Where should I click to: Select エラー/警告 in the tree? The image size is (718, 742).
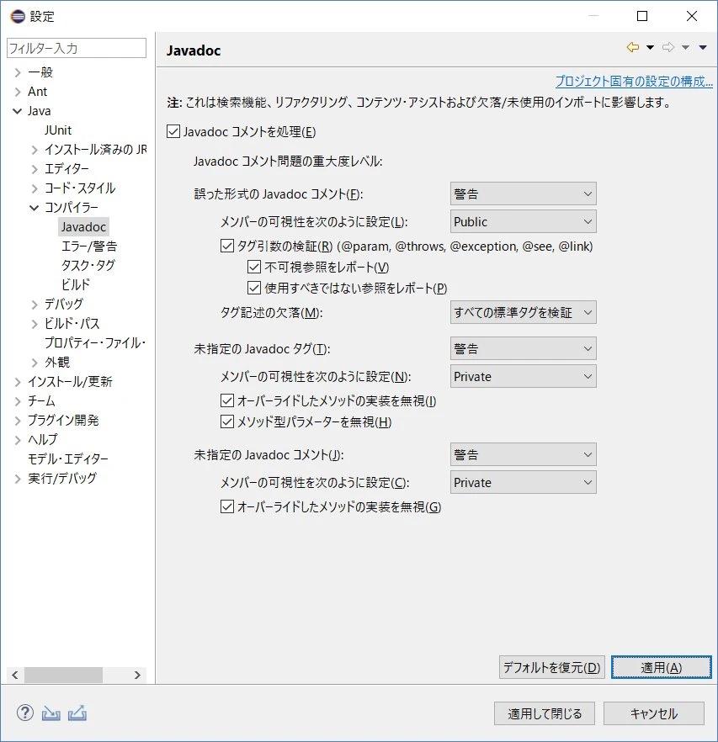(x=89, y=246)
